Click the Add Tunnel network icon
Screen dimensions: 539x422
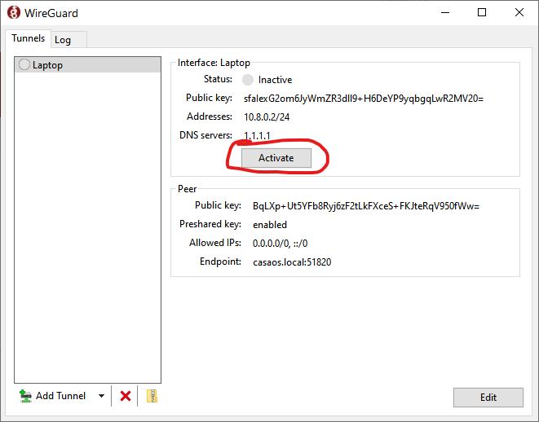click(x=25, y=396)
